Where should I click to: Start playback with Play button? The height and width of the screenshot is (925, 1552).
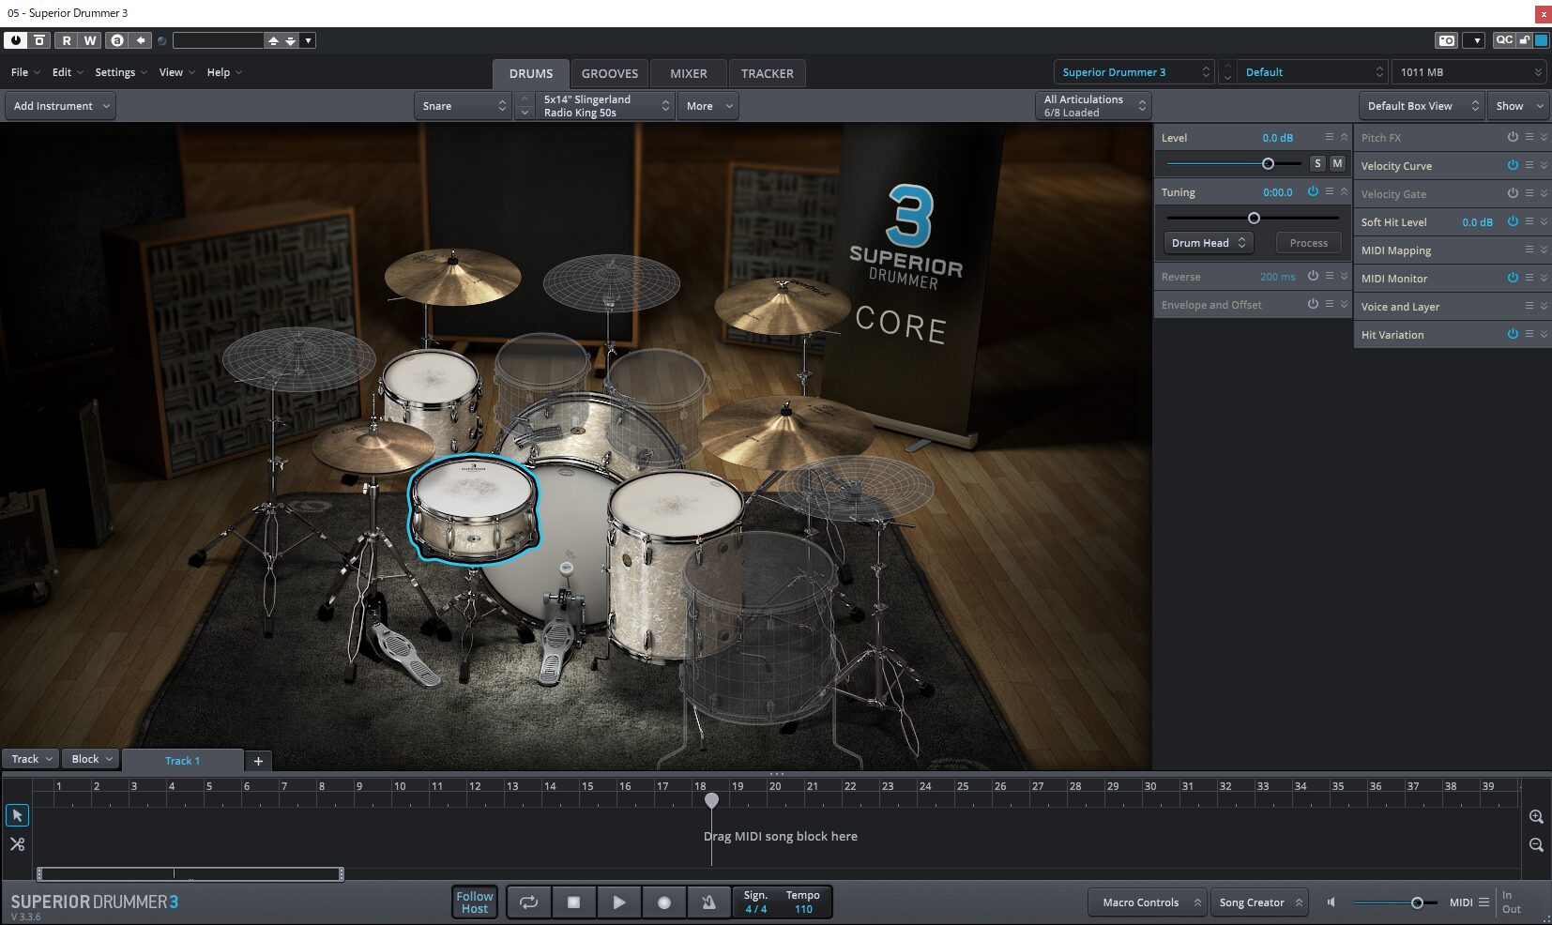618,902
